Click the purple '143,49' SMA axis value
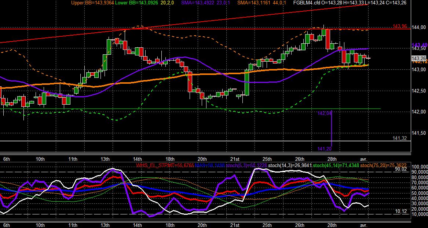 coord(420,45)
